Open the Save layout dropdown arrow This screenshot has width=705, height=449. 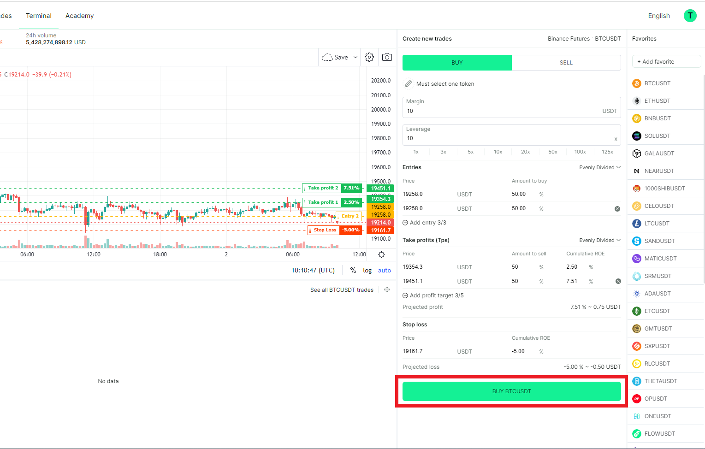pyautogui.click(x=355, y=58)
